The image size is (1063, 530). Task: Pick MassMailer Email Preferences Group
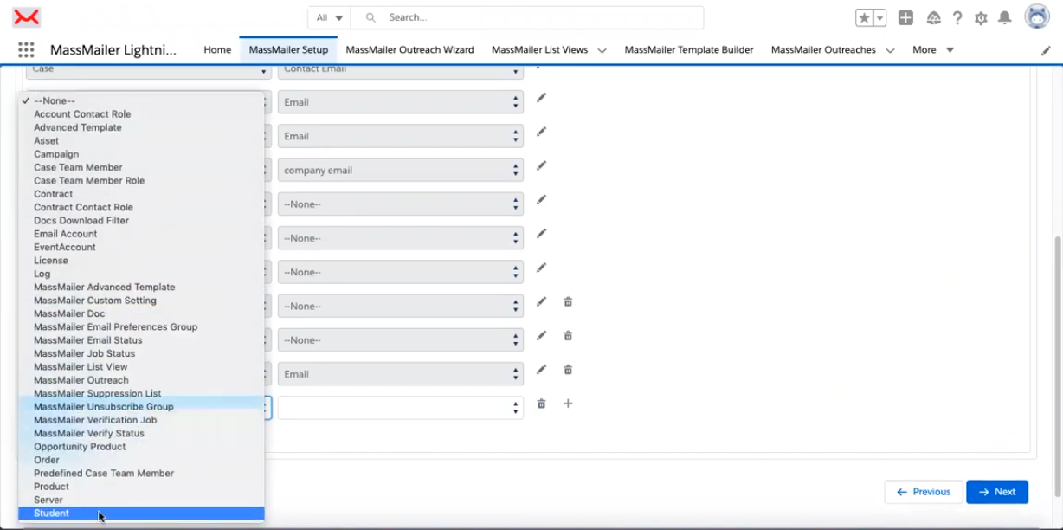(141, 327)
